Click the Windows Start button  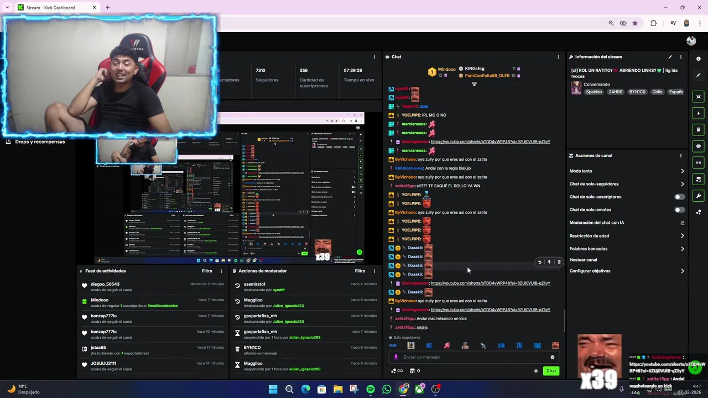pos(273,389)
